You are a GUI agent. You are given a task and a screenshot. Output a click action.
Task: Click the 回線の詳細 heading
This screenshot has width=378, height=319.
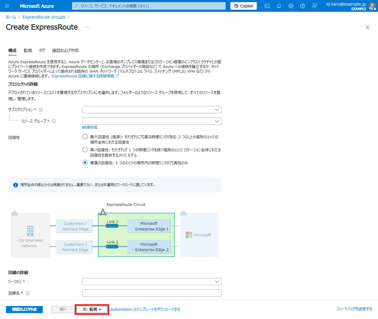coord(18,273)
